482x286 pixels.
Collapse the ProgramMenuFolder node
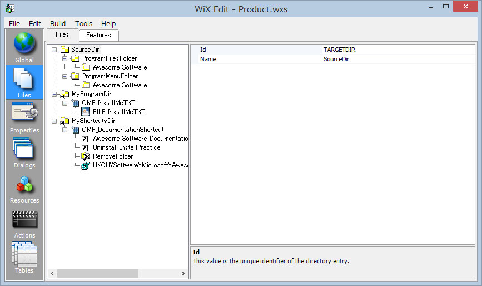(x=65, y=76)
